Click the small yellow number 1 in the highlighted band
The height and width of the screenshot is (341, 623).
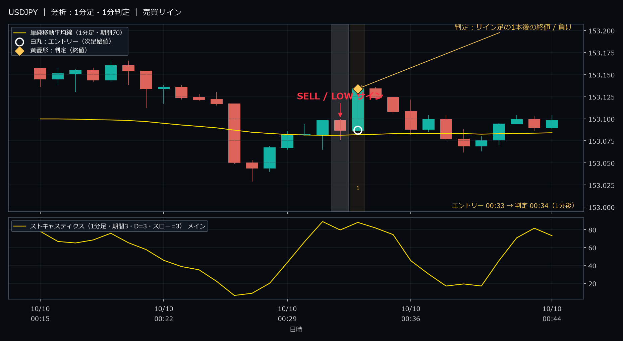coord(358,188)
